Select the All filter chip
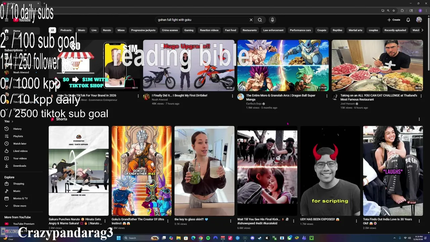This screenshot has width=430, height=242. coord(52,30)
